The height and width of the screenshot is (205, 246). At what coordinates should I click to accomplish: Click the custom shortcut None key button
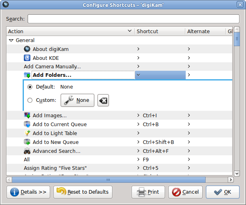pos(78,100)
